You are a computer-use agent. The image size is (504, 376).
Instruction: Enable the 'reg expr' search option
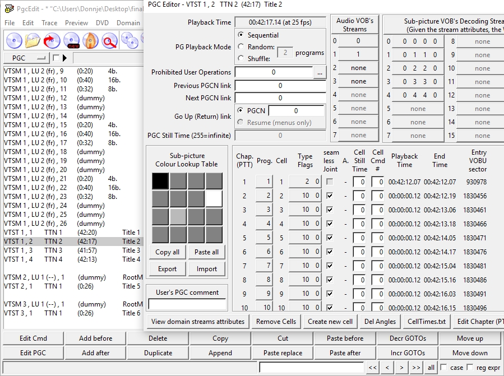click(x=470, y=367)
